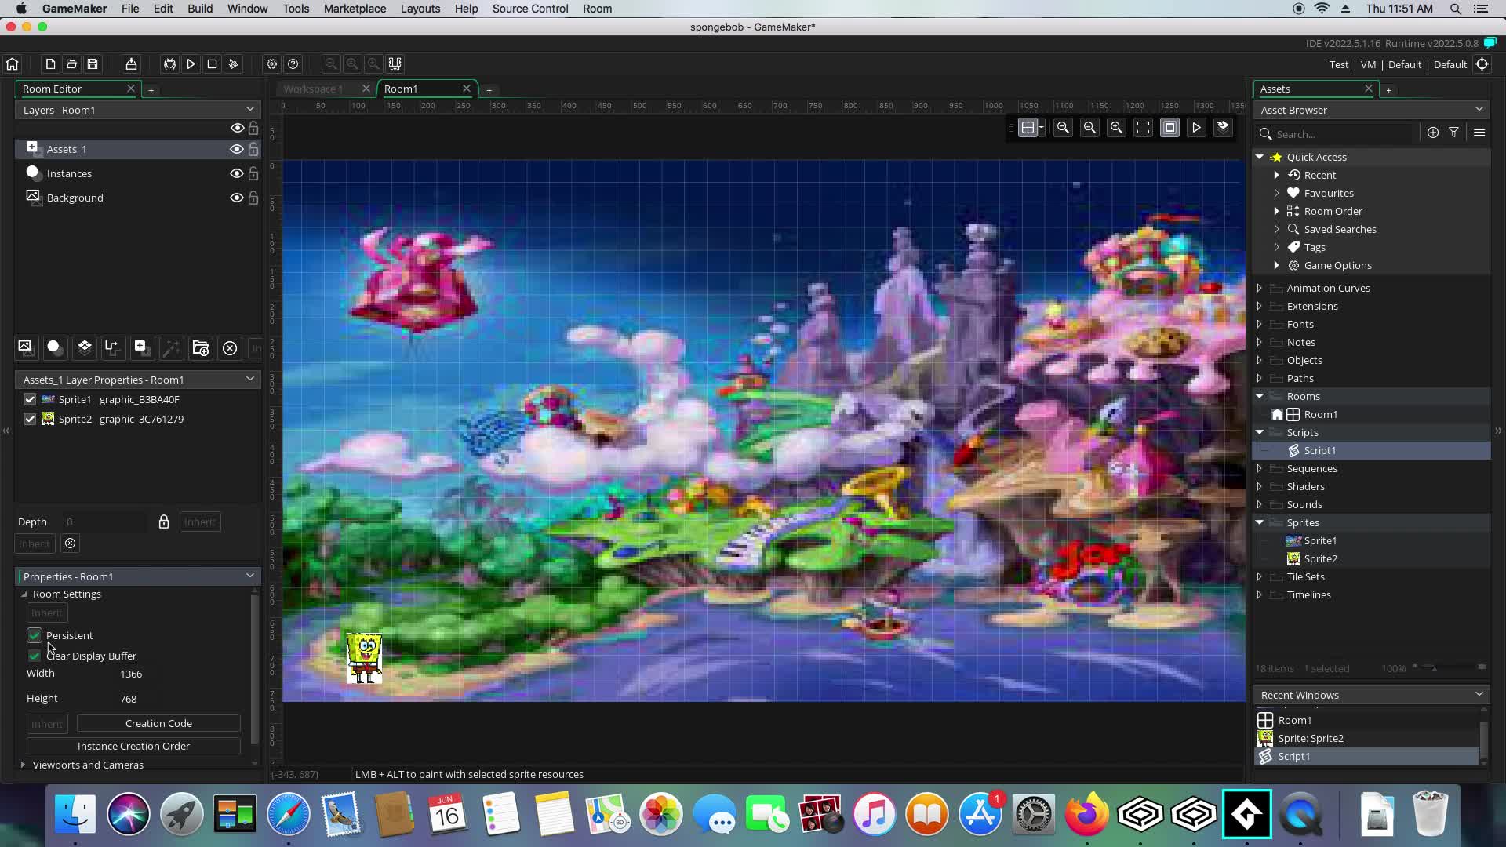
Task: Uncheck the Sprite1 graphic checkbox
Action: pyautogui.click(x=30, y=399)
